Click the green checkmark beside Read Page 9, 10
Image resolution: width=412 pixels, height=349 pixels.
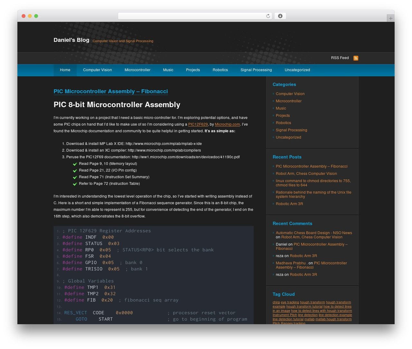coord(75,164)
